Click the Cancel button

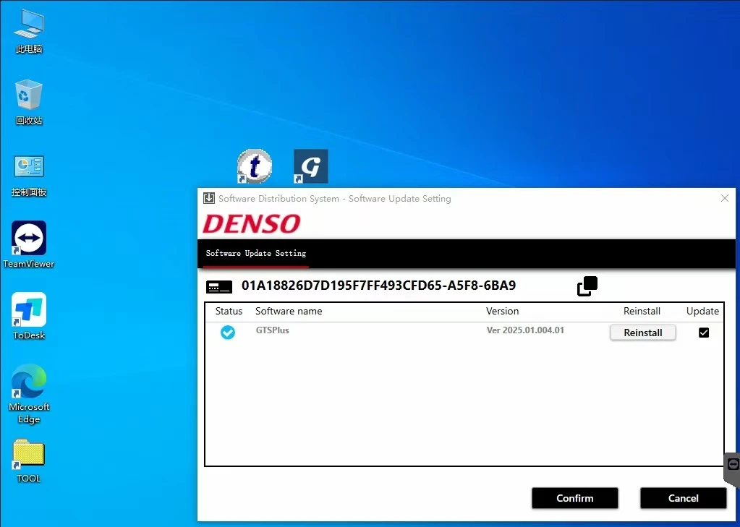point(683,498)
